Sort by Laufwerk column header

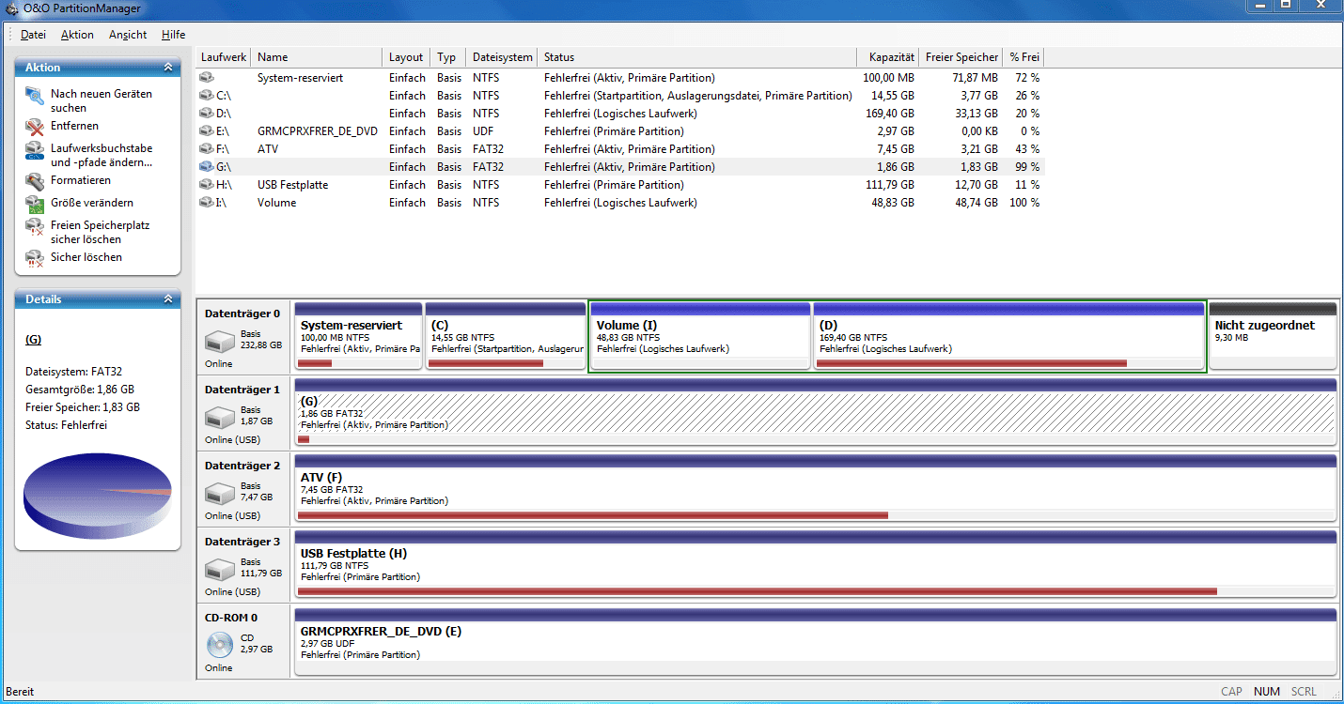(224, 57)
